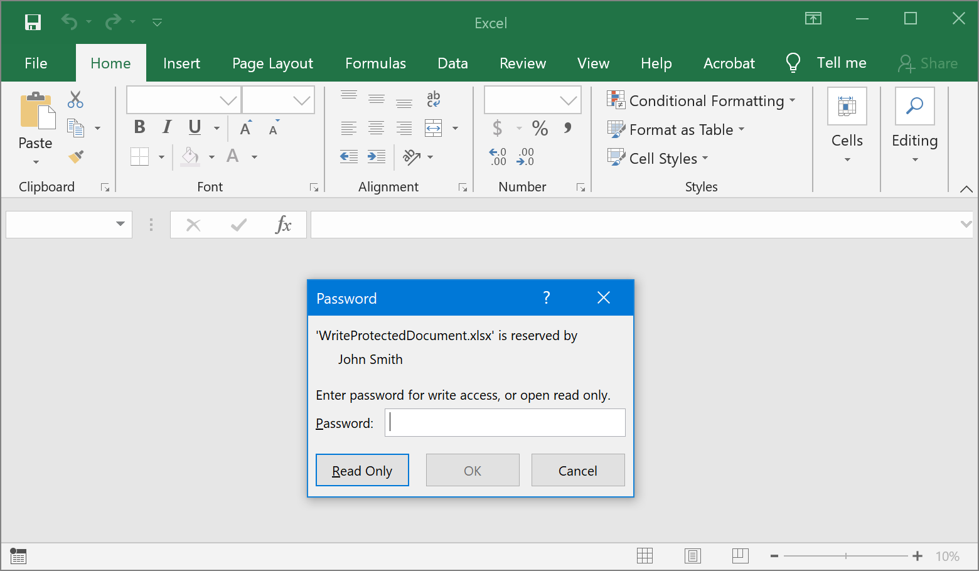The image size is (979, 571).
Task: Open the Page Layout tab
Action: point(272,63)
